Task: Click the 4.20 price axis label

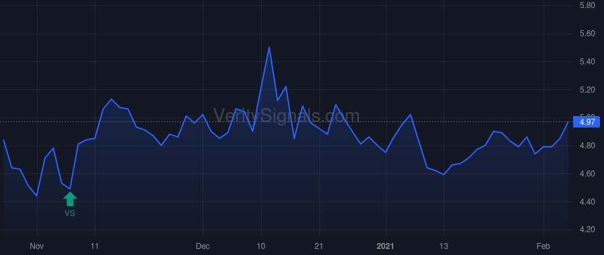Action: (x=588, y=229)
